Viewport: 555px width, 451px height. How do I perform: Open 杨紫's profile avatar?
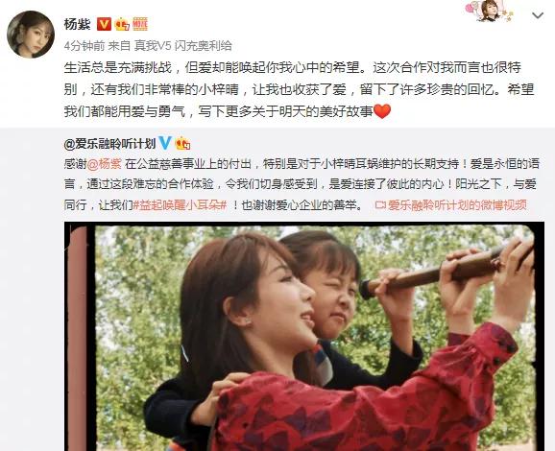(31, 35)
